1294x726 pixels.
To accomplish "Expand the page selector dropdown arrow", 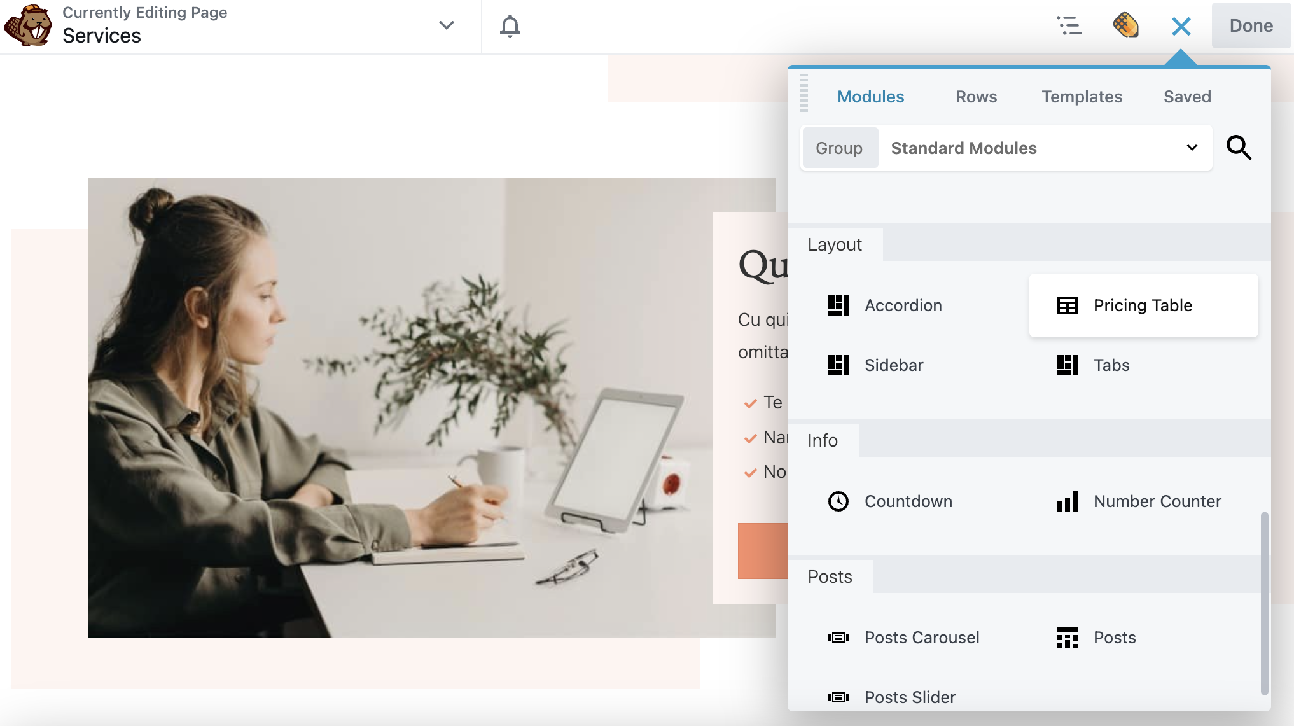I will 448,25.
